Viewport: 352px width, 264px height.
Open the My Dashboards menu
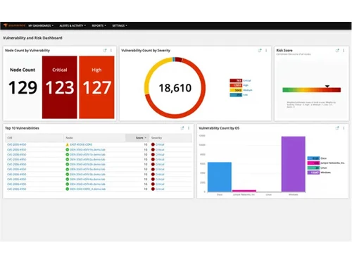point(41,25)
